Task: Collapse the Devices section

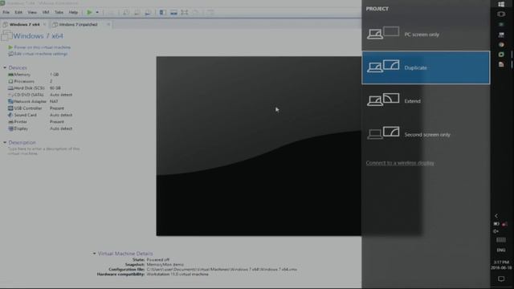Action: (5, 67)
